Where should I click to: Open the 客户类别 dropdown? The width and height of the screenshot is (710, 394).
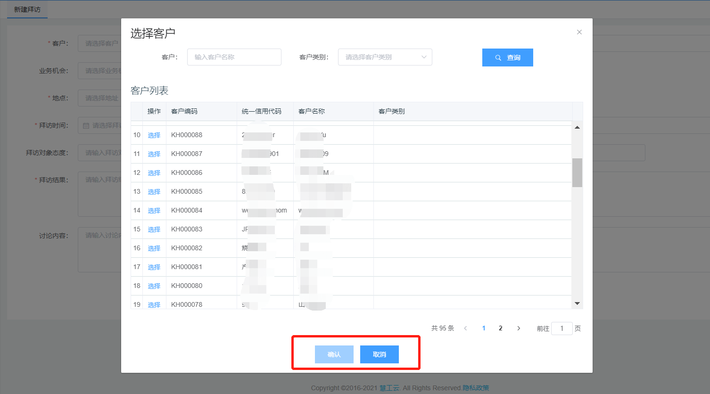coord(385,57)
